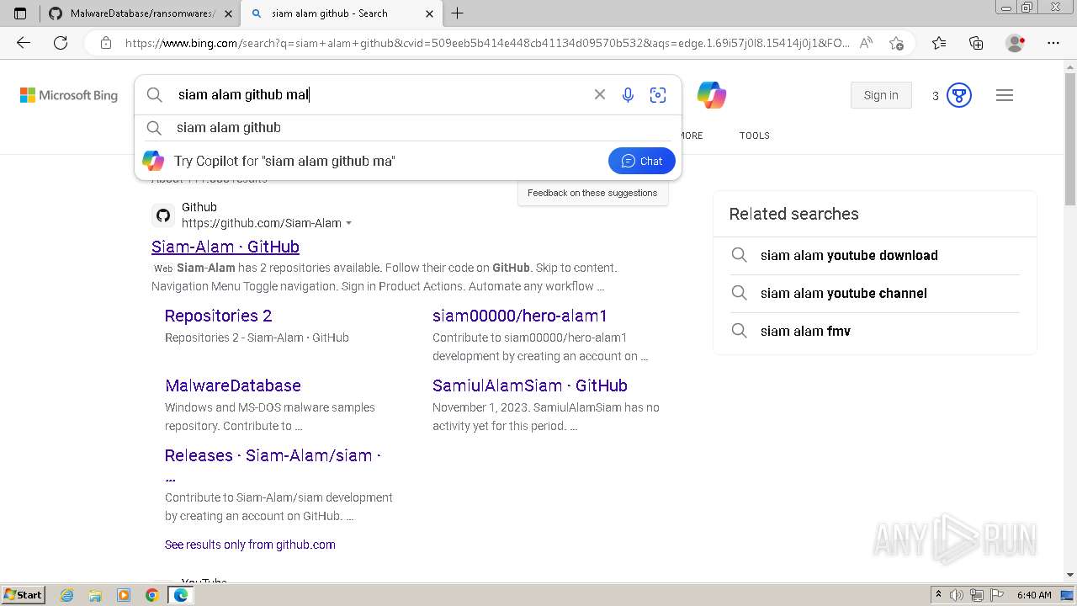Close the MalwareDatabase GitHub tab
Screen dimensions: 1077x606
[x=228, y=13]
